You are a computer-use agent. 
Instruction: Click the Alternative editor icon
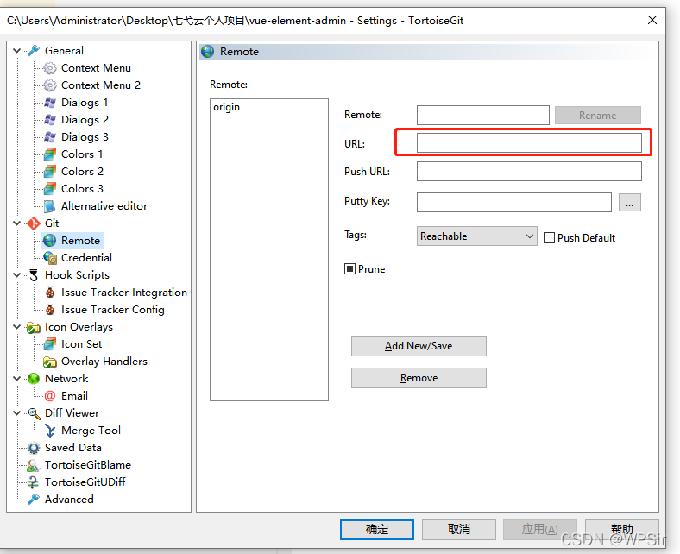click(50, 206)
